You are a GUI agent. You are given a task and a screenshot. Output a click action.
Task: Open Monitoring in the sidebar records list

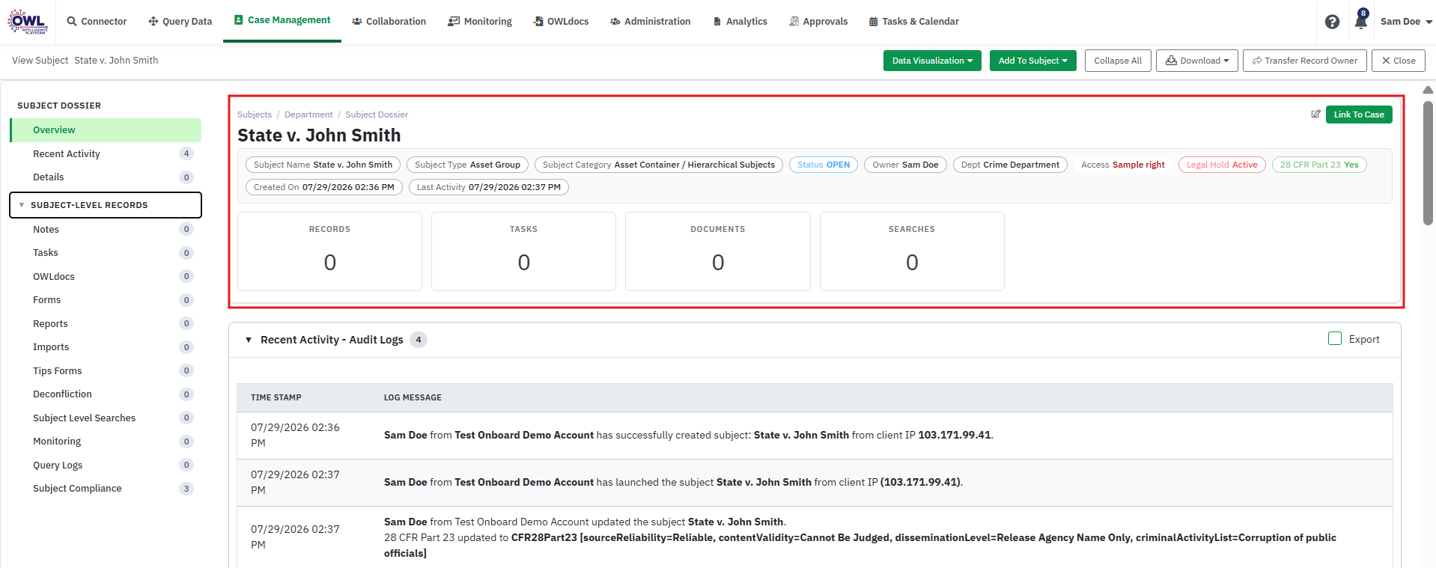106,442
